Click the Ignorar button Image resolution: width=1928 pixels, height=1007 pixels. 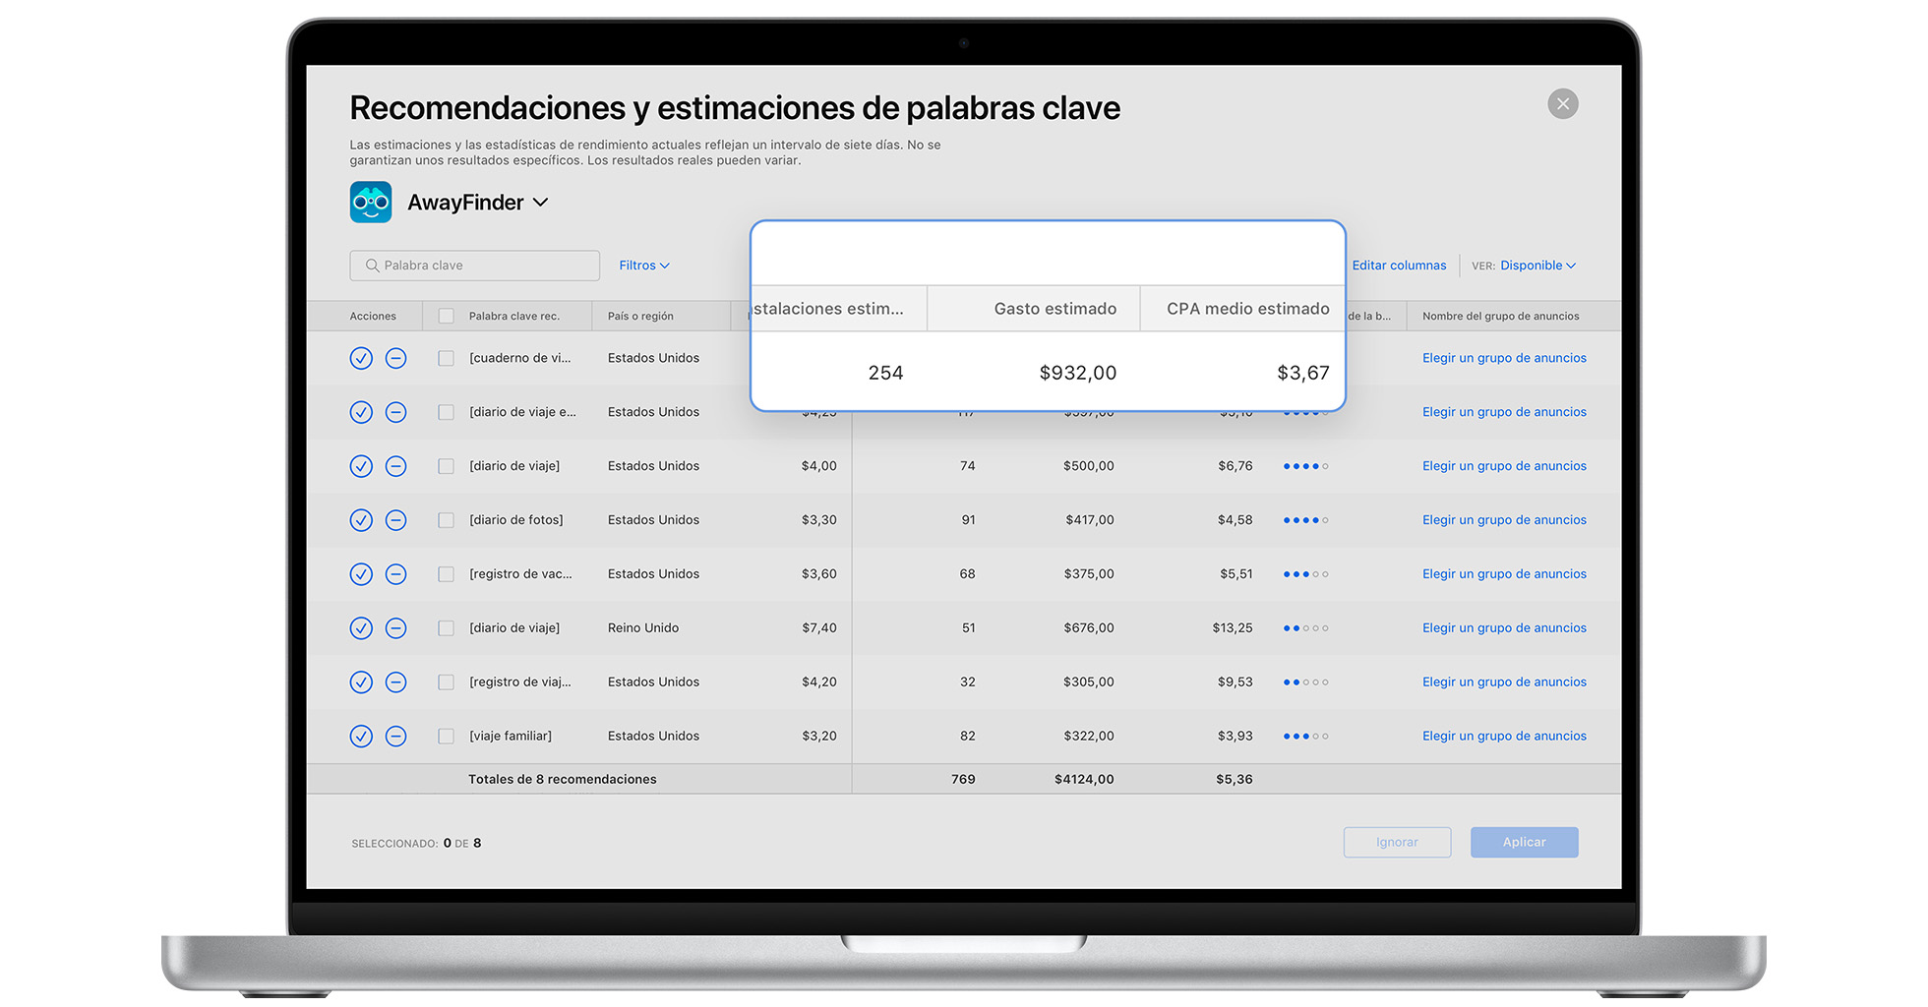coord(1397,843)
